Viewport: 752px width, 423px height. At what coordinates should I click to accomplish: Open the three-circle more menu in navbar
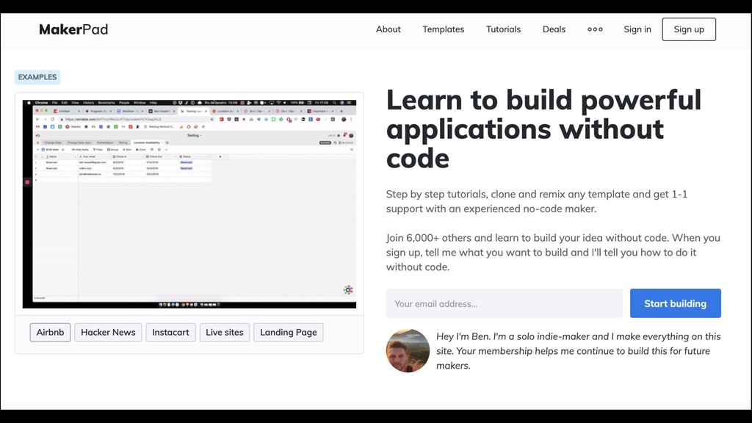[x=595, y=29]
